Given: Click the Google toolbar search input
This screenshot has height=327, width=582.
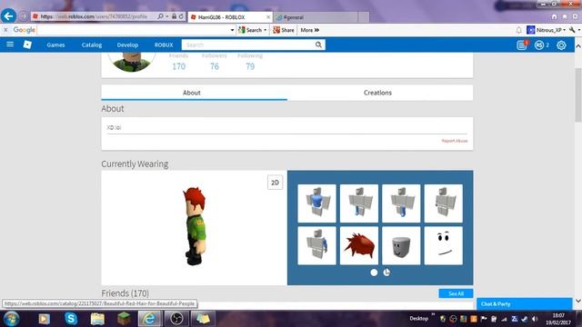Looking at the screenshot, I should tap(133, 30).
